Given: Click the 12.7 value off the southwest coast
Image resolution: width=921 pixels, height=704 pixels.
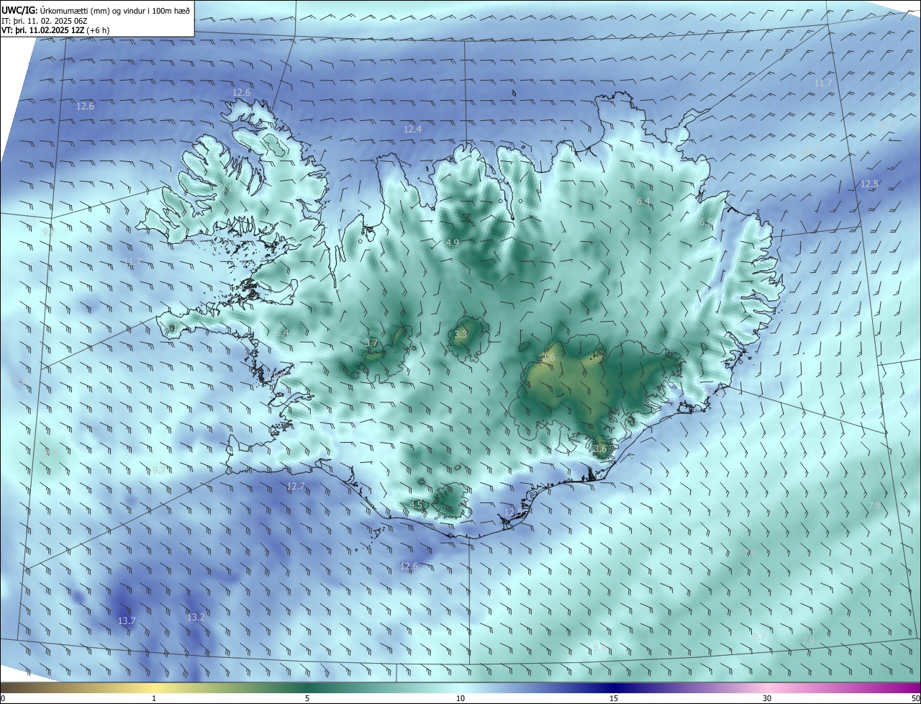Looking at the screenshot, I should [x=296, y=487].
